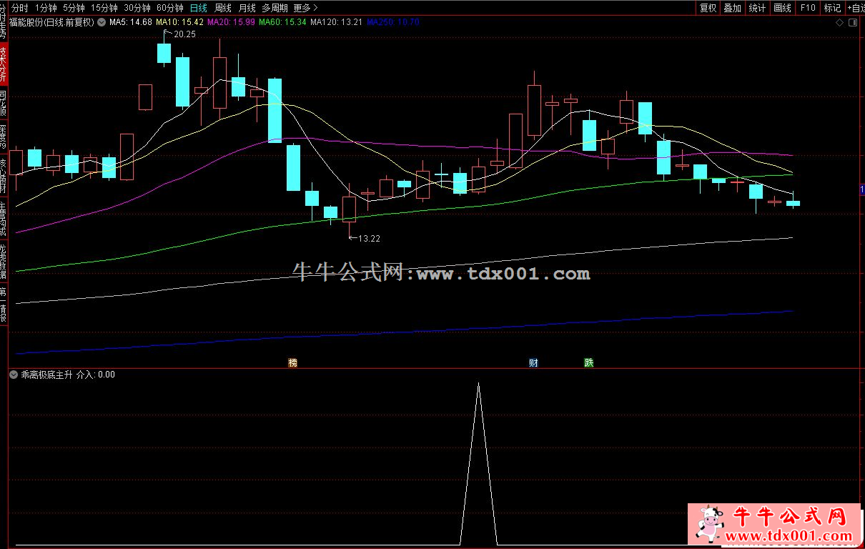This screenshot has width=865, height=549.
Task: Click the 榜 event marker below the chart
Action: [x=292, y=362]
